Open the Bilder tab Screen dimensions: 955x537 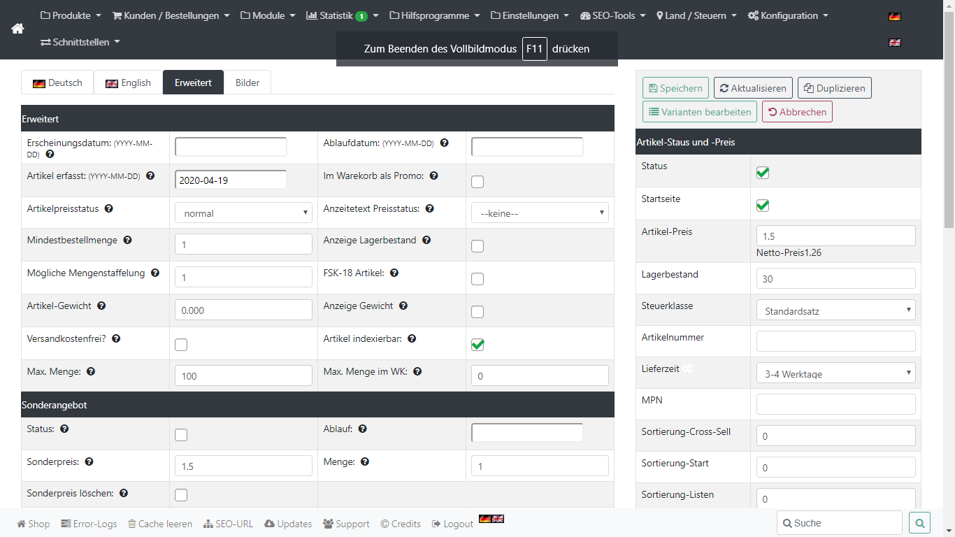point(247,83)
